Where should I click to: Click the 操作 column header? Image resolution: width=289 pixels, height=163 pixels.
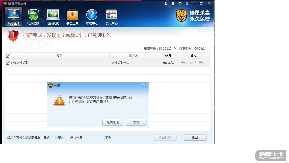tap(193, 56)
